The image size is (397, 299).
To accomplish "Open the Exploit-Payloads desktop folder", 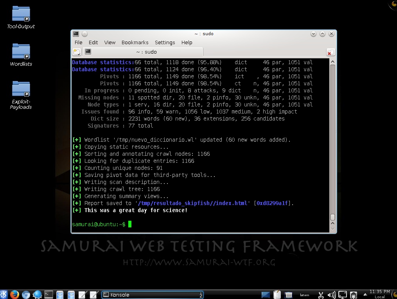I will click(x=21, y=95).
